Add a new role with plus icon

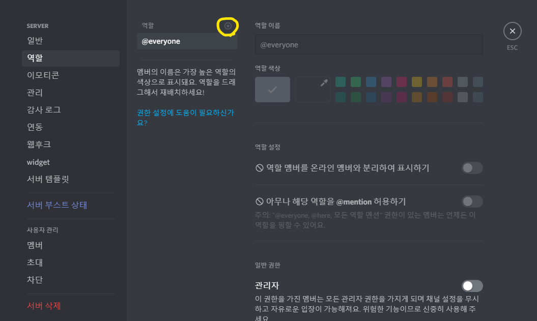228,26
